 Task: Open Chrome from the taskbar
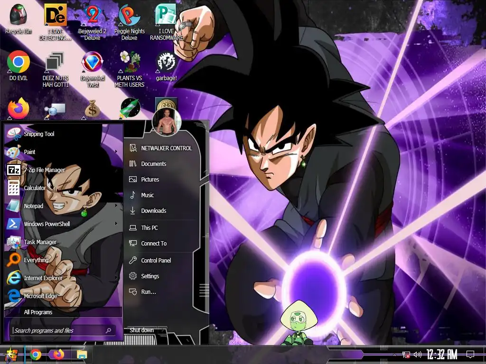point(36,355)
